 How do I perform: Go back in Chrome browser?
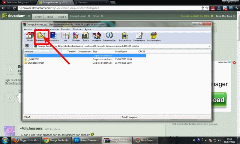3,8
